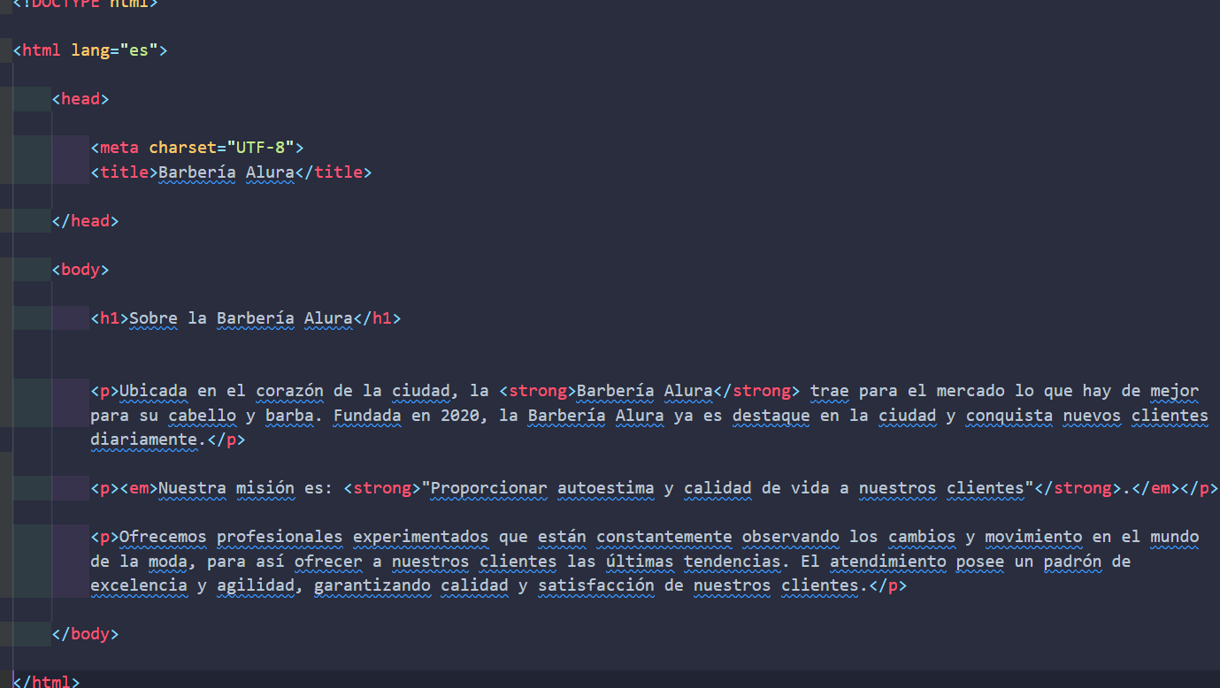Screen dimensions: 1220x688
Task: Click the word "movimiento"
Action: 1033,537
